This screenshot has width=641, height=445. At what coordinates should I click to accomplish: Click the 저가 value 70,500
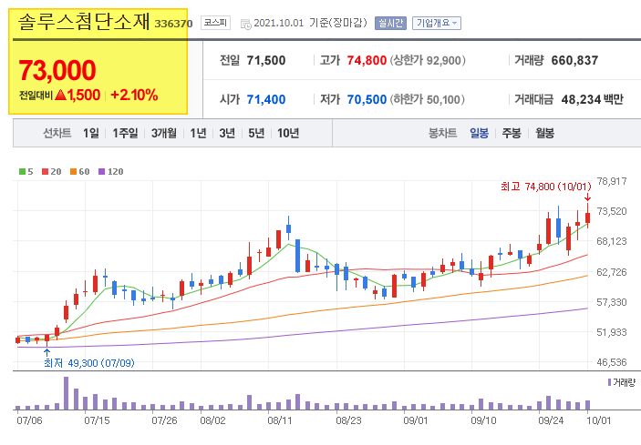click(x=367, y=99)
